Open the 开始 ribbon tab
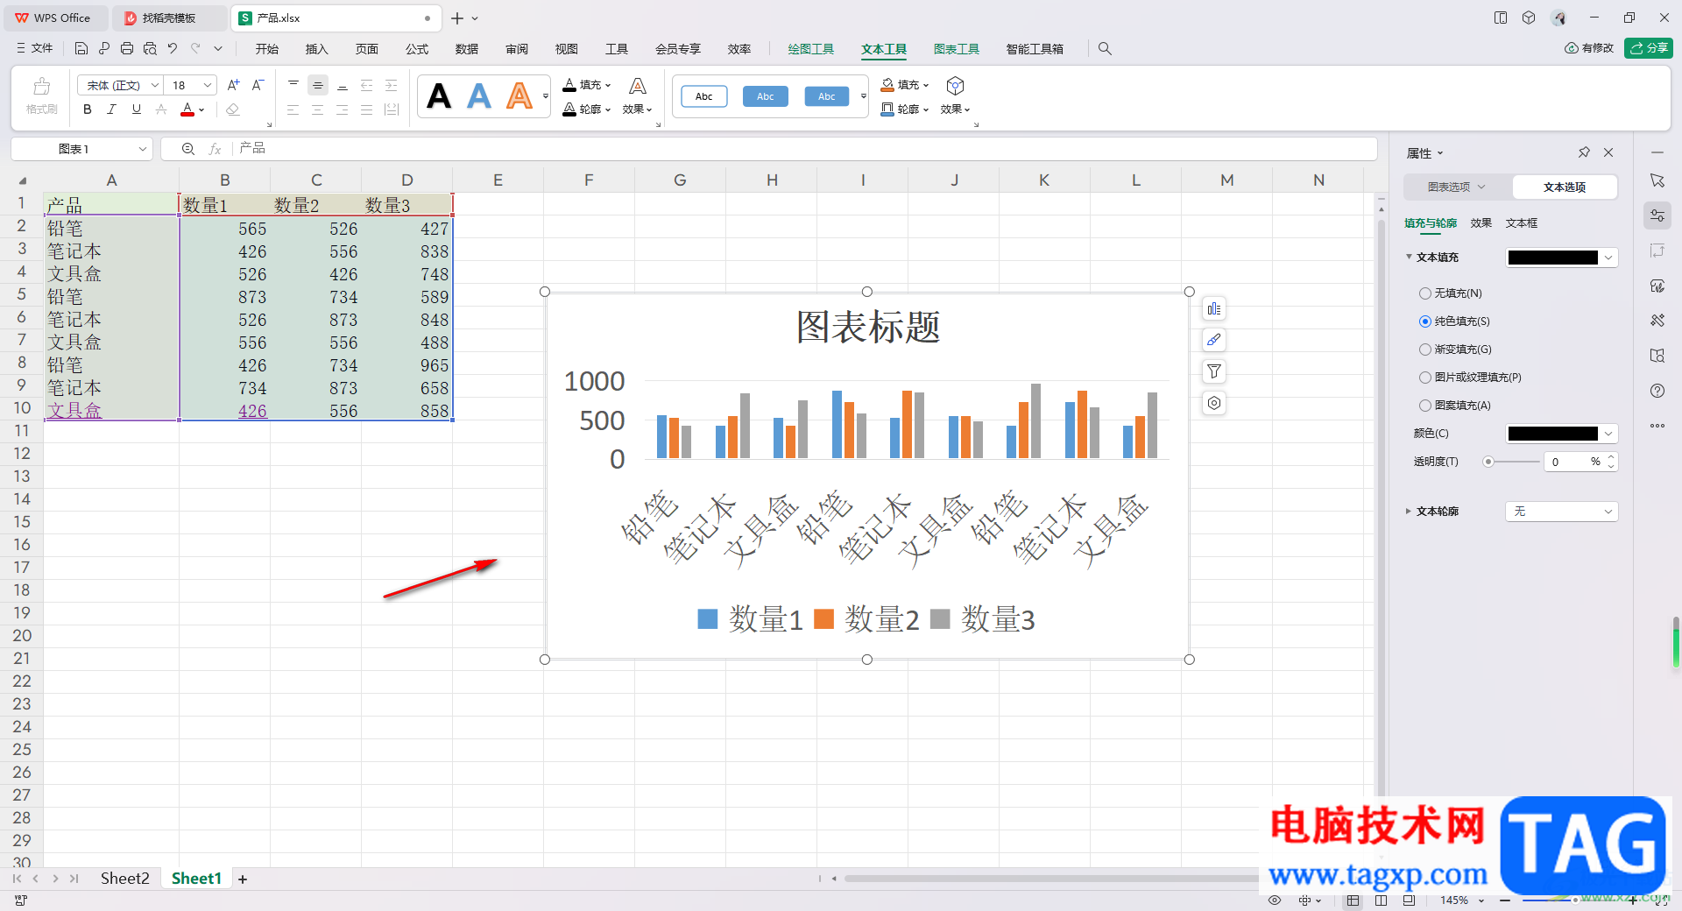Viewport: 1682px width, 911px height. (x=266, y=49)
